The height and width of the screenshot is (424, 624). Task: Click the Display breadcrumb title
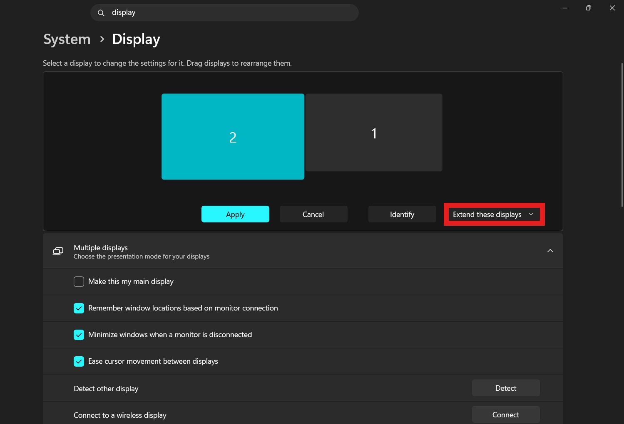136,39
